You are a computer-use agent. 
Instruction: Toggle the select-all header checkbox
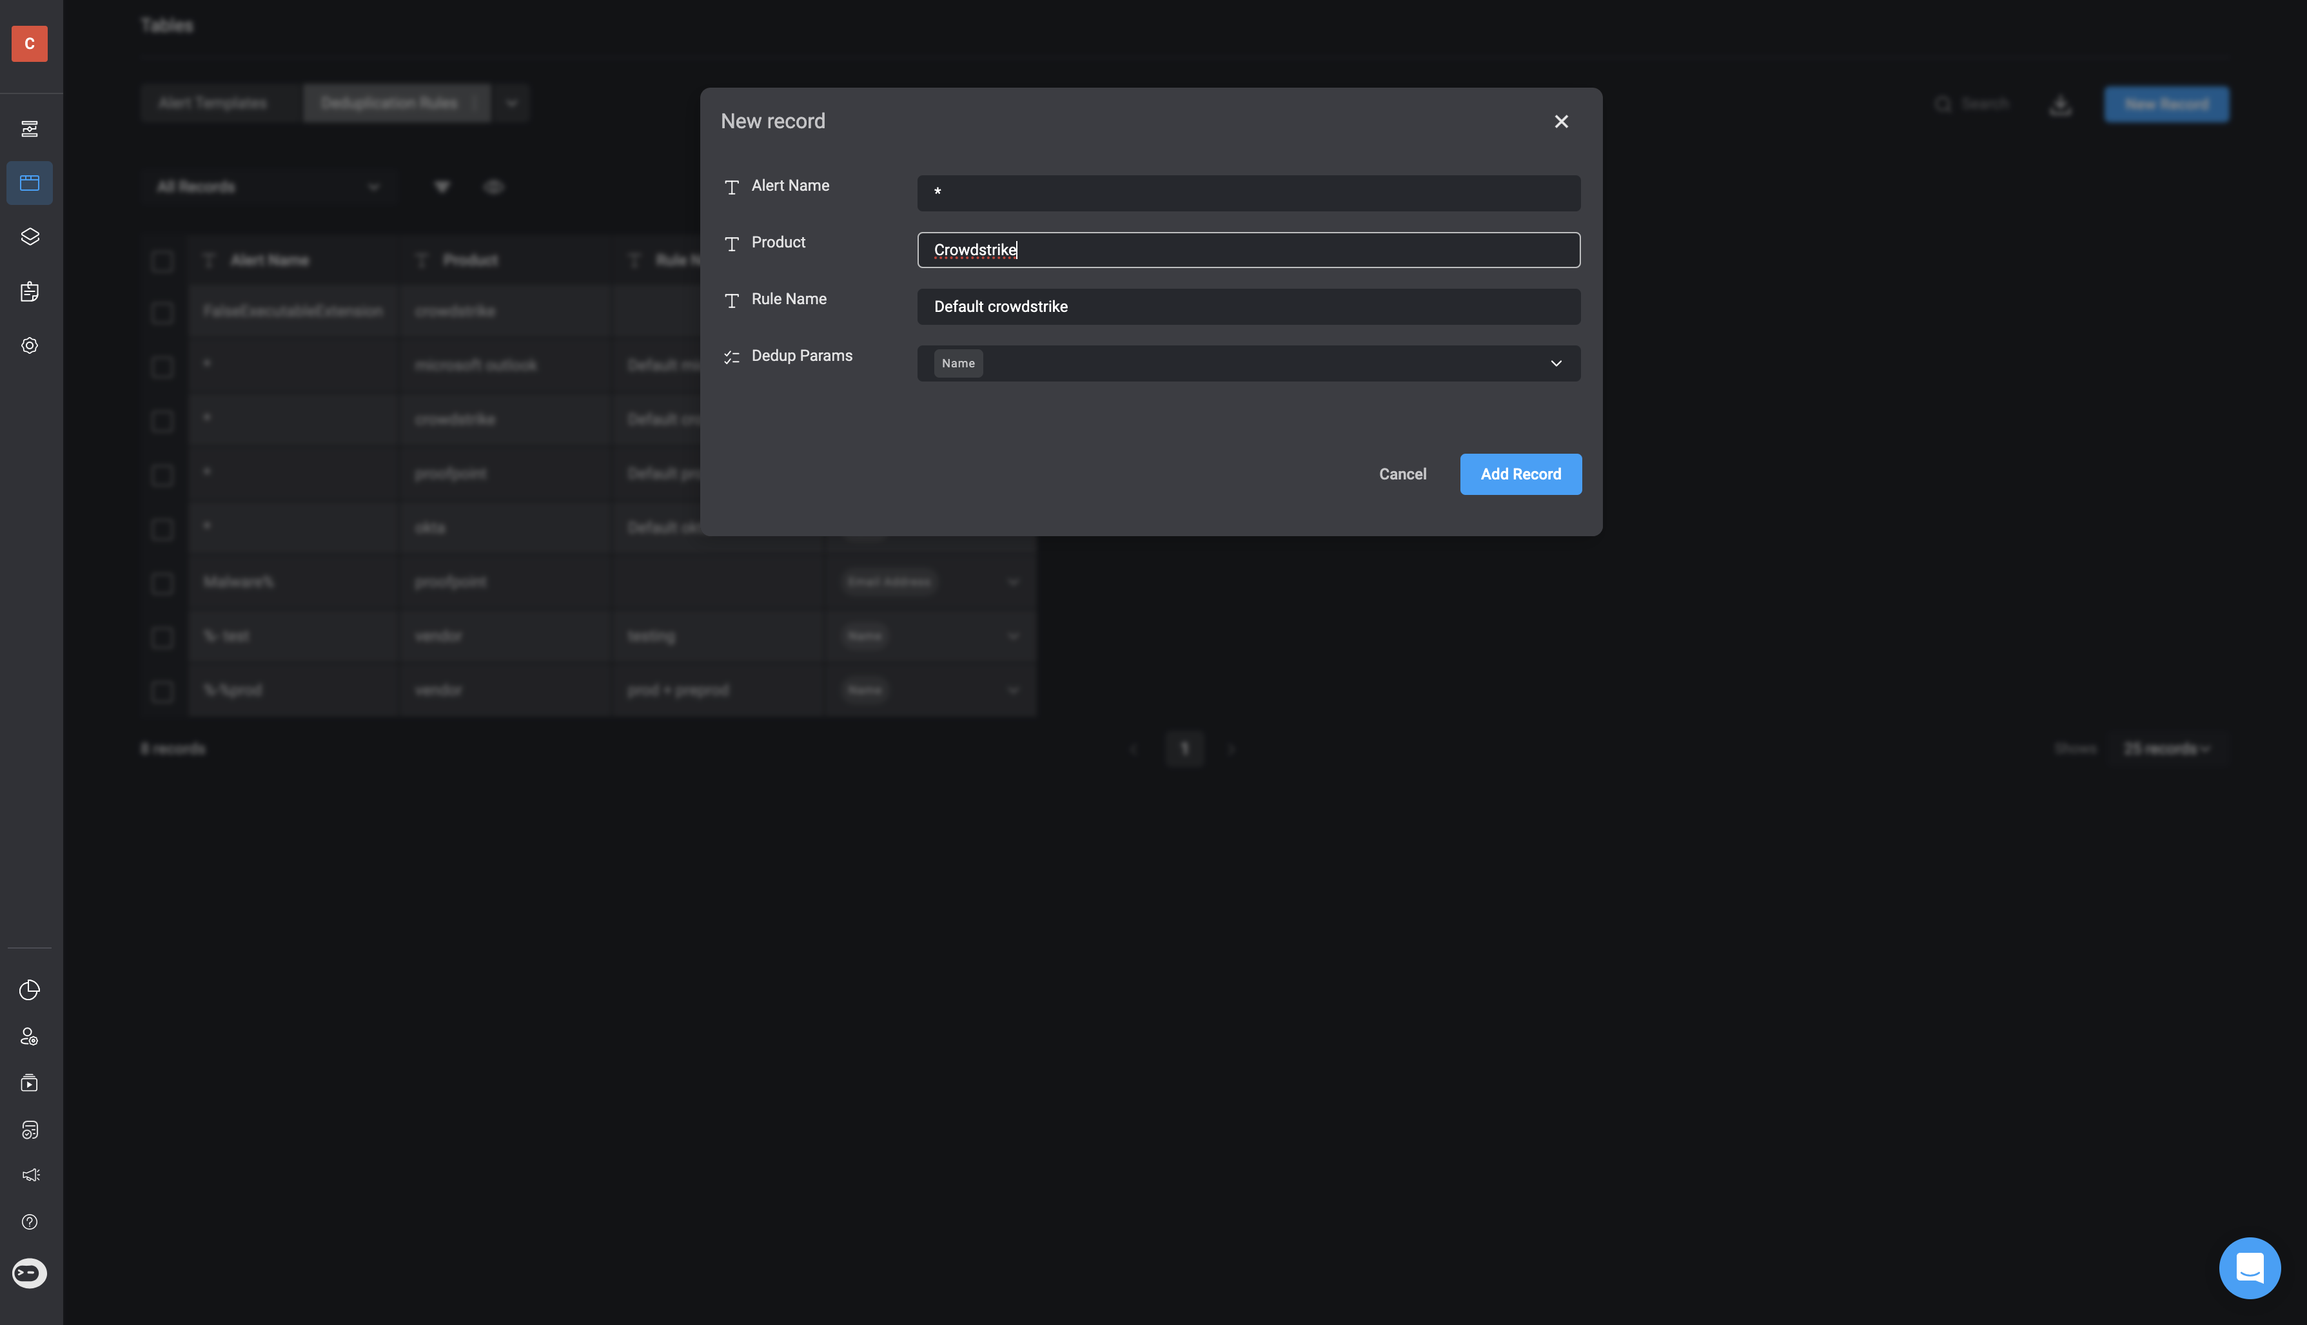coord(162,261)
